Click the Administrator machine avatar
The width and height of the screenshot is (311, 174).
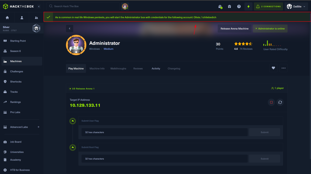pyautogui.click(x=76, y=45)
